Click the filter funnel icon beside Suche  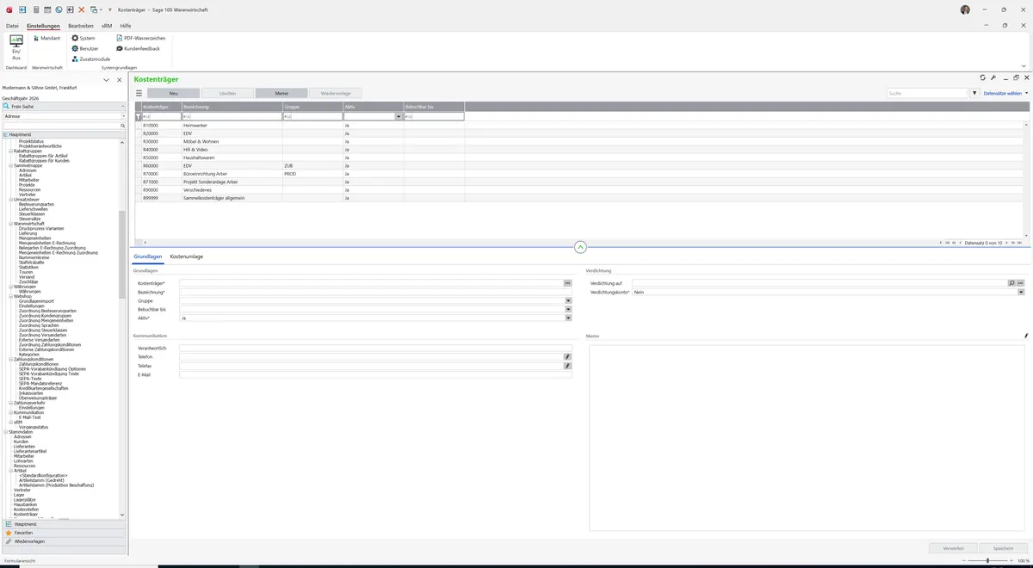click(x=975, y=93)
